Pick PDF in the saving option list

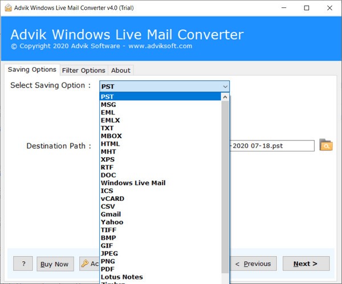tap(108, 269)
